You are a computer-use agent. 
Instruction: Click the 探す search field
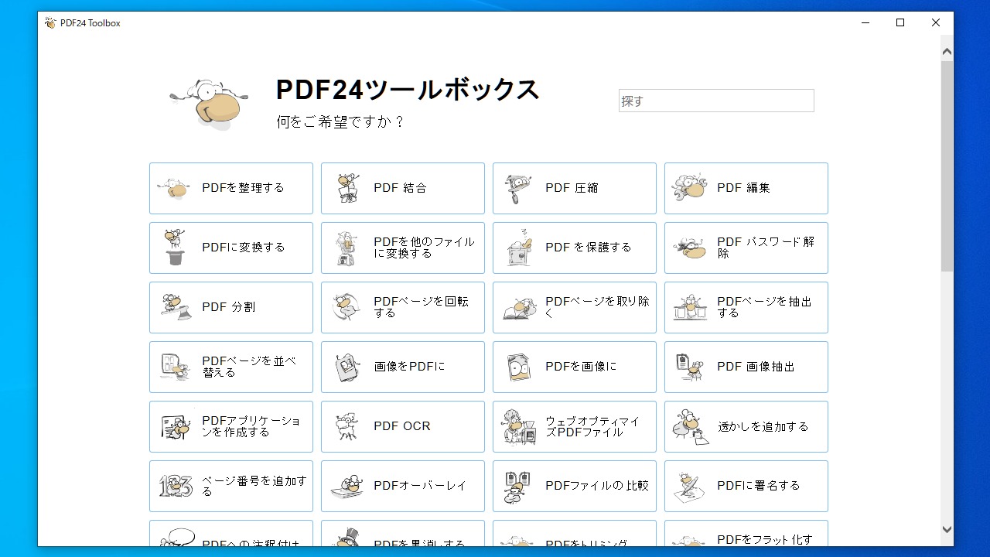pyautogui.click(x=716, y=101)
